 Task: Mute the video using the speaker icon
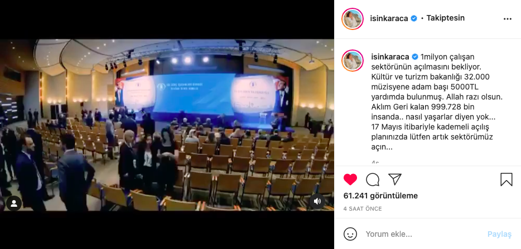click(x=317, y=201)
